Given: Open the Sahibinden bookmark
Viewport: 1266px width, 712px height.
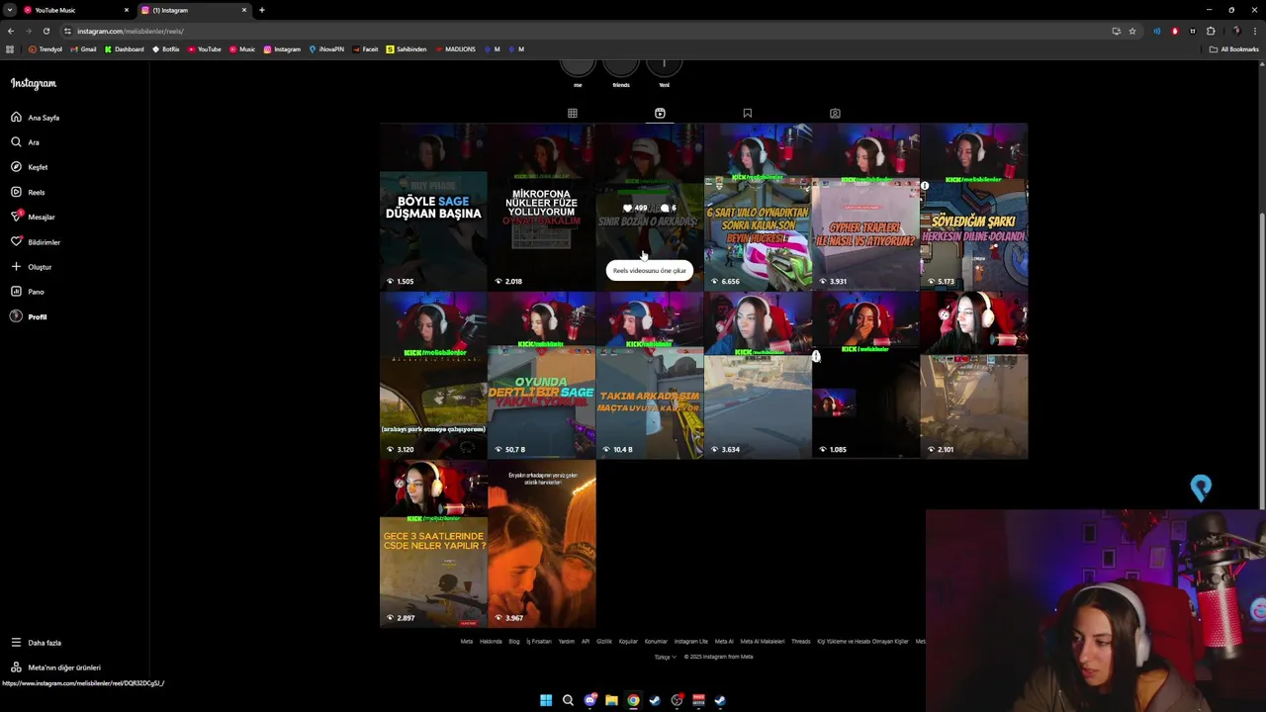Looking at the screenshot, I should [x=407, y=49].
